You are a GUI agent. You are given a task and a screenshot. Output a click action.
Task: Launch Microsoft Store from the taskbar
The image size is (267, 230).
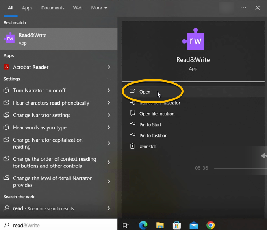177,225
